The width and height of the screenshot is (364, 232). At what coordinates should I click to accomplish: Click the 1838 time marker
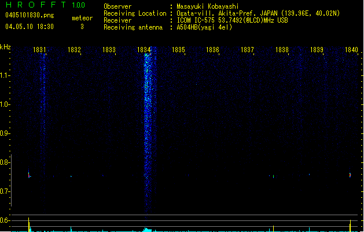[282, 50]
